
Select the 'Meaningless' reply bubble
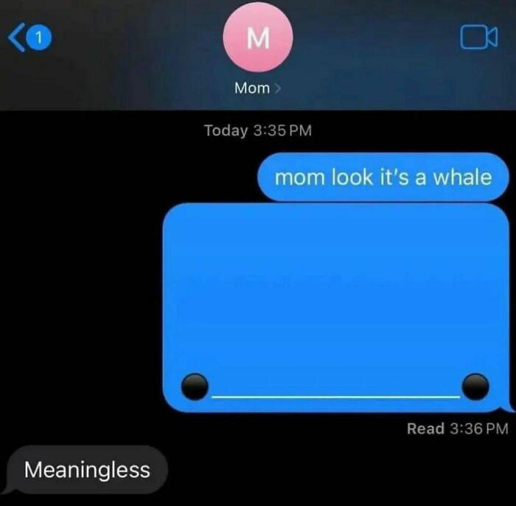click(x=87, y=469)
